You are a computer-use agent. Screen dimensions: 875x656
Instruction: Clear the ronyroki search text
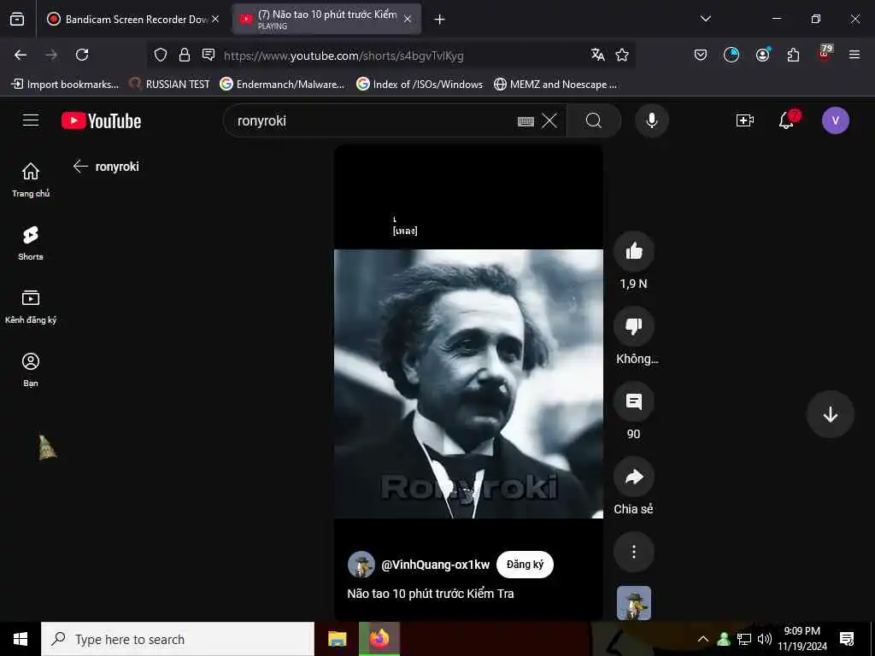[549, 120]
